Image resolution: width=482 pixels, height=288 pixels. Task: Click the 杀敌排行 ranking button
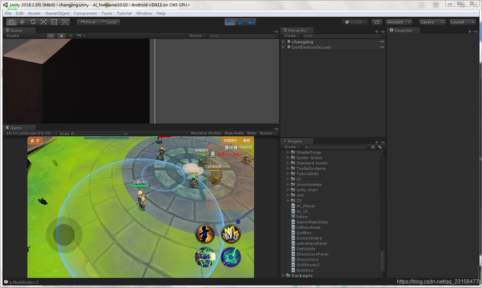point(230,141)
